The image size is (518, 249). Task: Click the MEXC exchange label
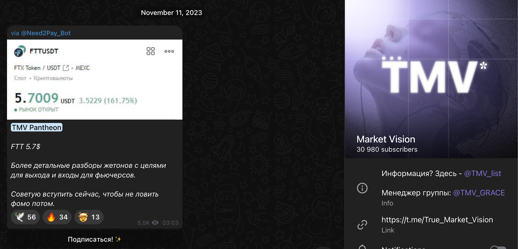coord(83,68)
